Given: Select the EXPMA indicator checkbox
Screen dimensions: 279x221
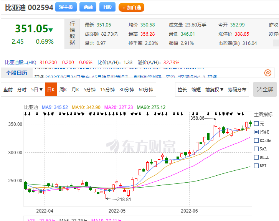Looking at the screenshot, I should pyautogui.click(x=256, y=140).
